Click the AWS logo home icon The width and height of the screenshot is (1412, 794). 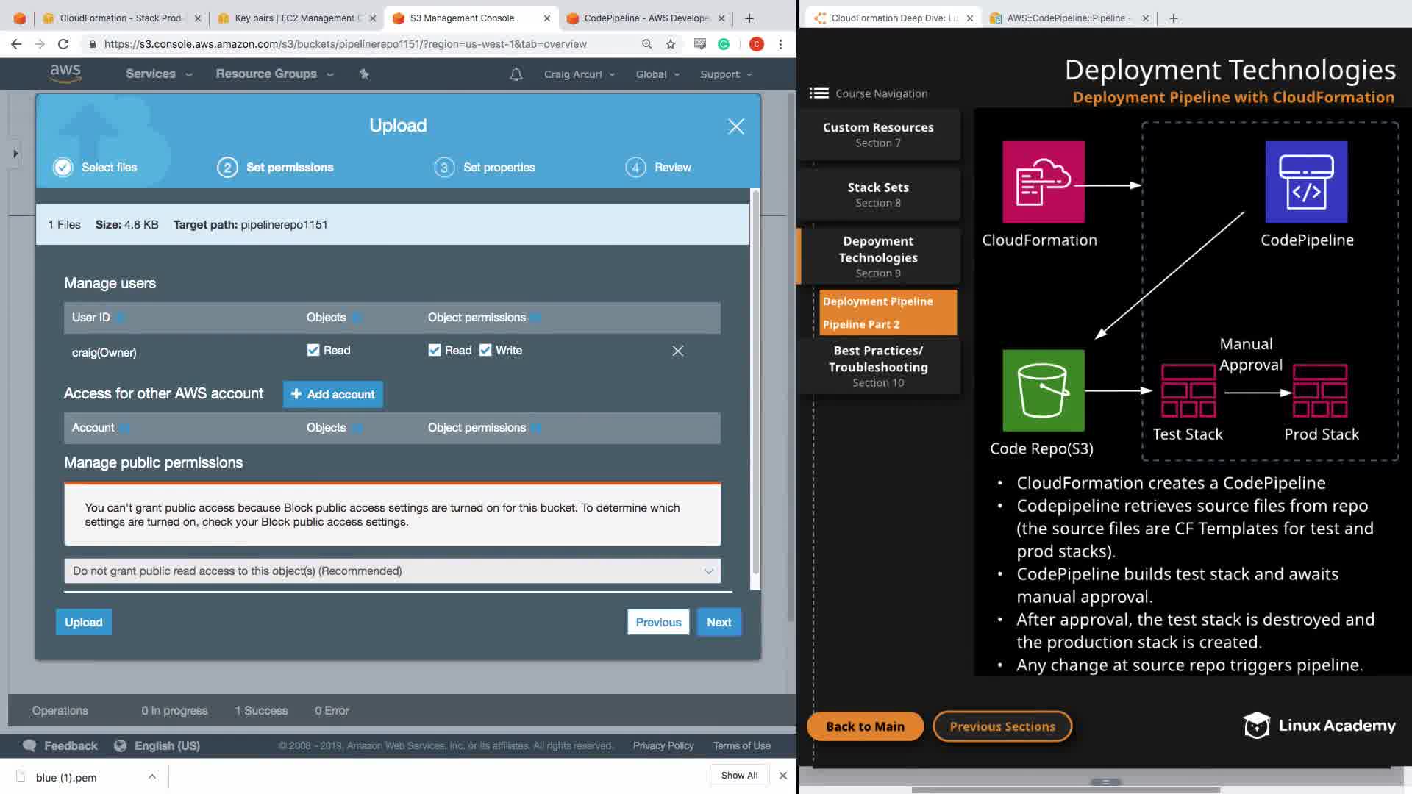pyautogui.click(x=65, y=73)
